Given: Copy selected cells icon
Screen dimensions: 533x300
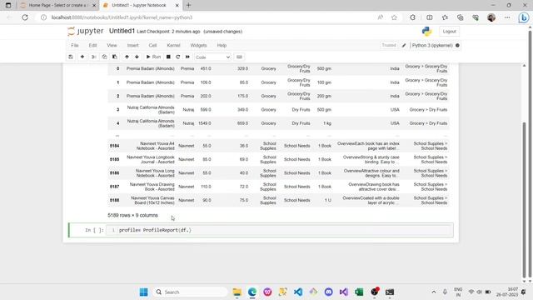Looking at the screenshot, I should 104,57.
